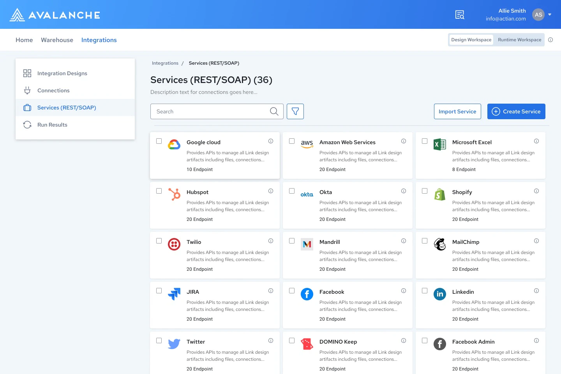Switch to Runtime Workspace
The width and height of the screenshot is (561, 374).
[519, 39]
